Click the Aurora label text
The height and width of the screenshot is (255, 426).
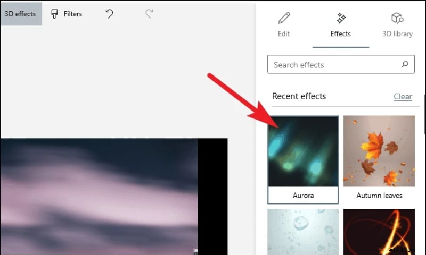pos(303,195)
